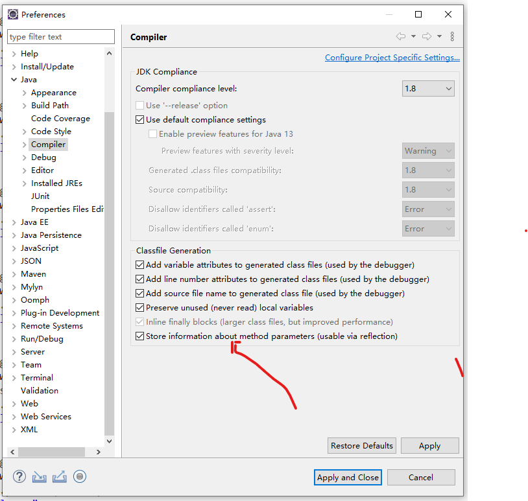Toggle Preserve unused local variables checkbox
528x501 pixels.
(139, 307)
